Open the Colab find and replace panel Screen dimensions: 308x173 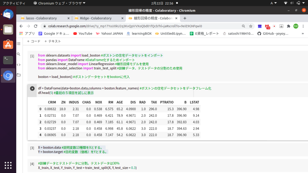click(x=18, y=54)
